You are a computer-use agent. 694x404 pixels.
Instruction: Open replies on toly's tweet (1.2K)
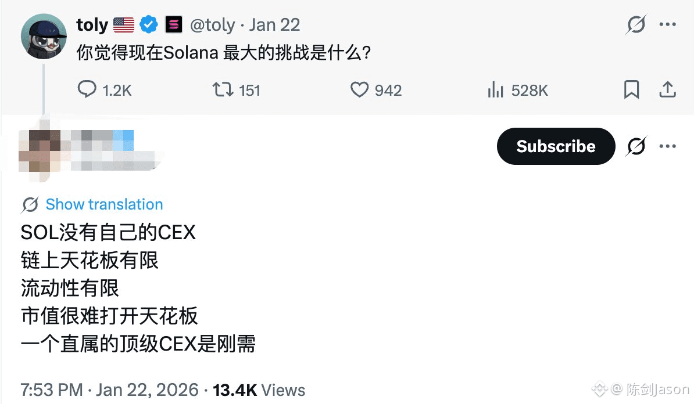(105, 90)
